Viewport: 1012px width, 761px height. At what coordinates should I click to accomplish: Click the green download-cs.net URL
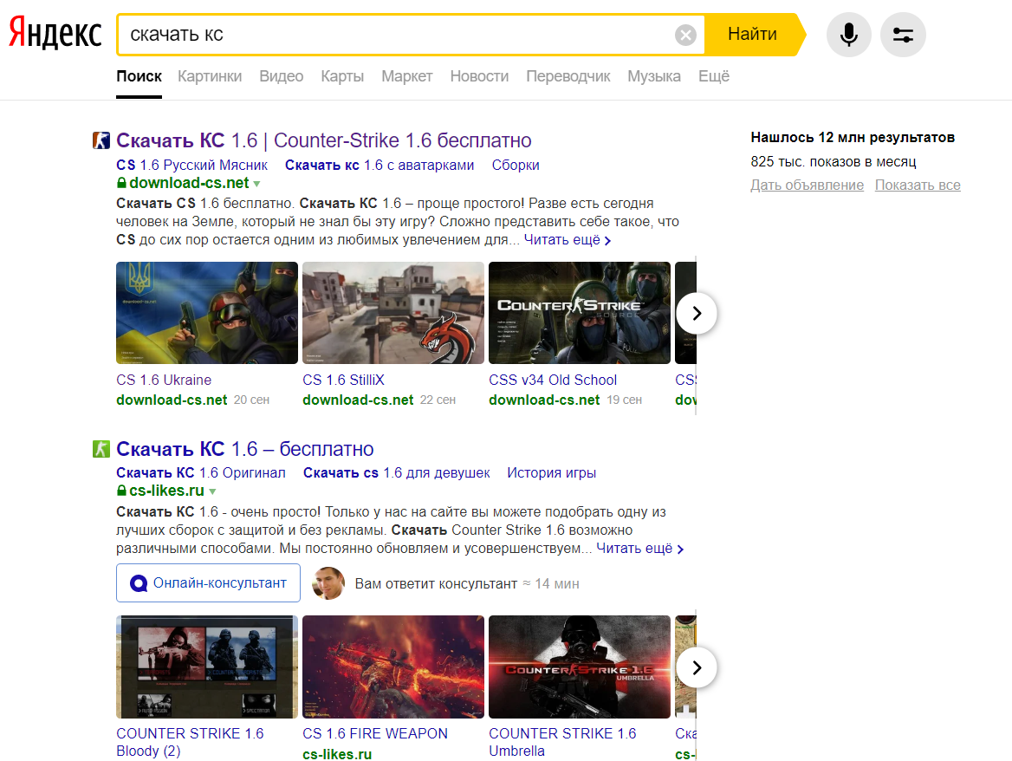(189, 183)
